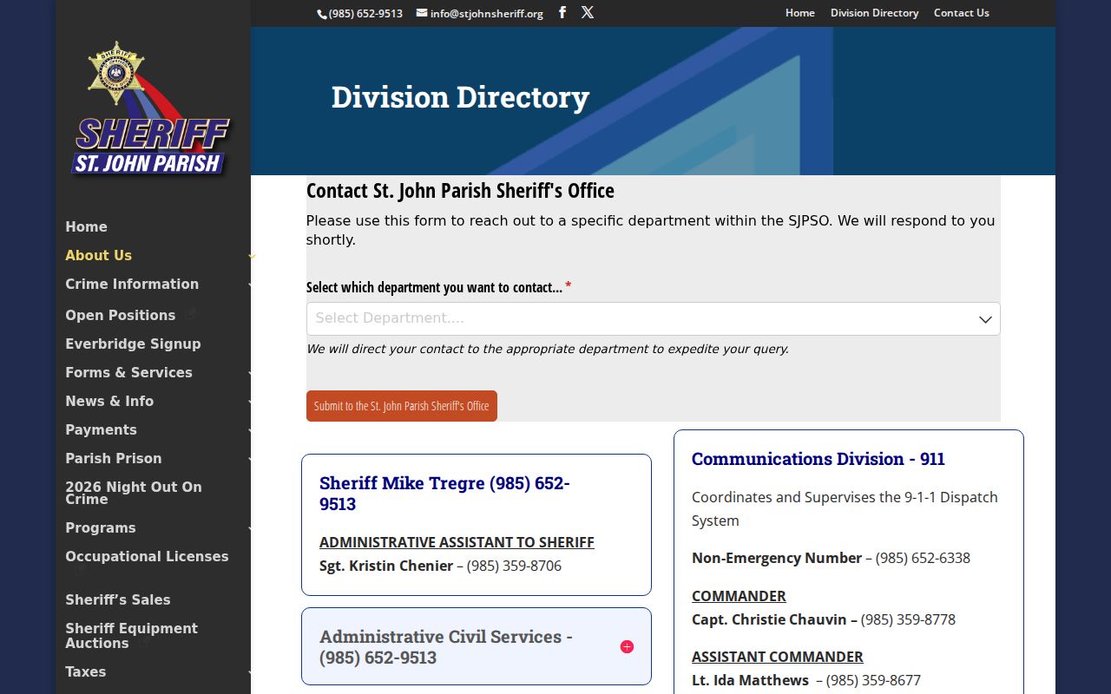Open Payments in the sidebar
The height and width of the screenshot is (694, 1111).
coord(101,430)
